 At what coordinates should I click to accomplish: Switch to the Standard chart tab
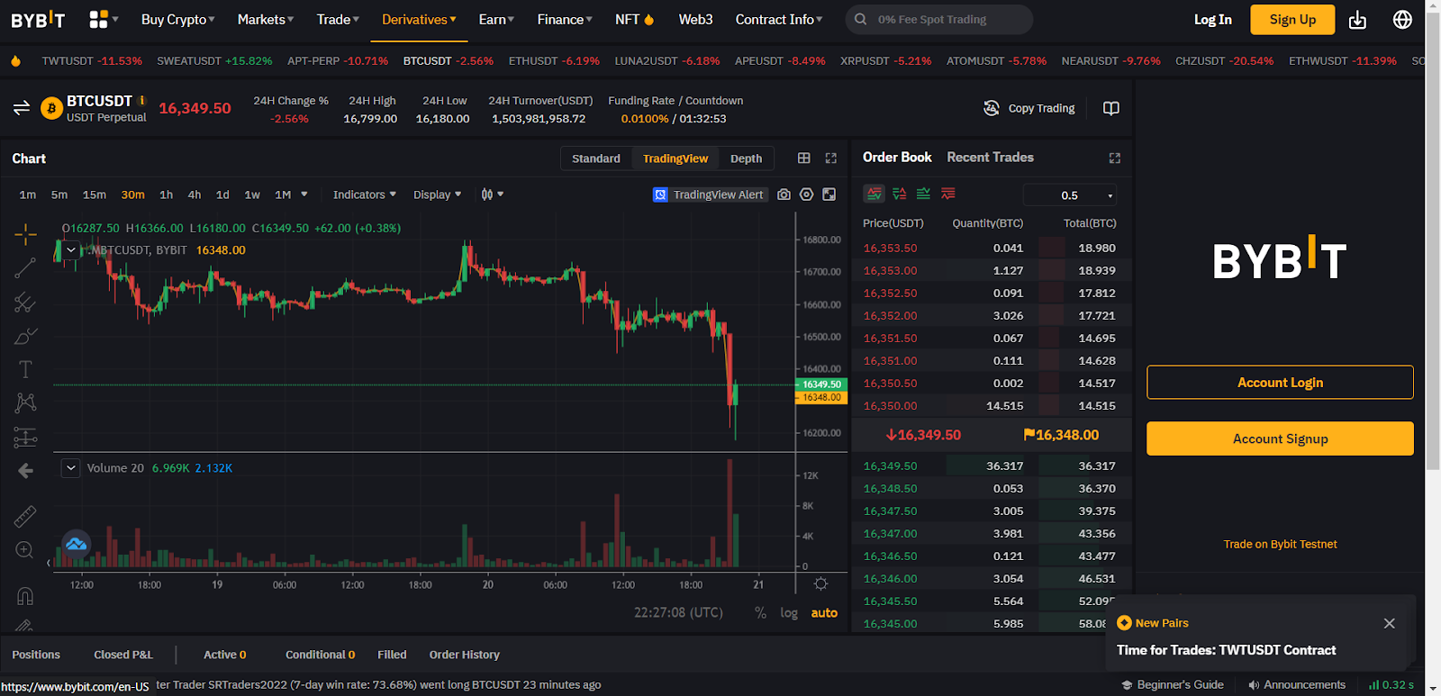[x=595, y=158]
